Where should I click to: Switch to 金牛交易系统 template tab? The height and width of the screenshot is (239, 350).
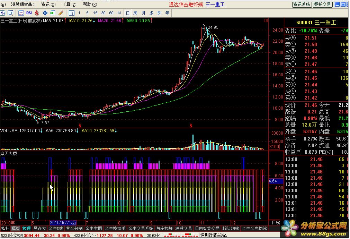[141, 229]
